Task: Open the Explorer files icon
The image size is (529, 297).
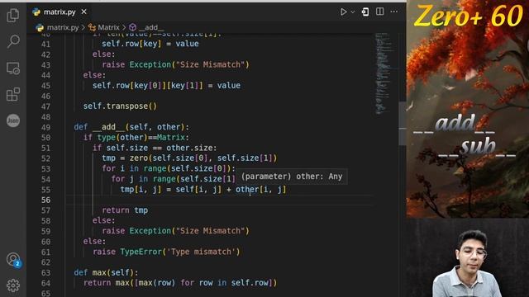Action: tap(13, 15)
